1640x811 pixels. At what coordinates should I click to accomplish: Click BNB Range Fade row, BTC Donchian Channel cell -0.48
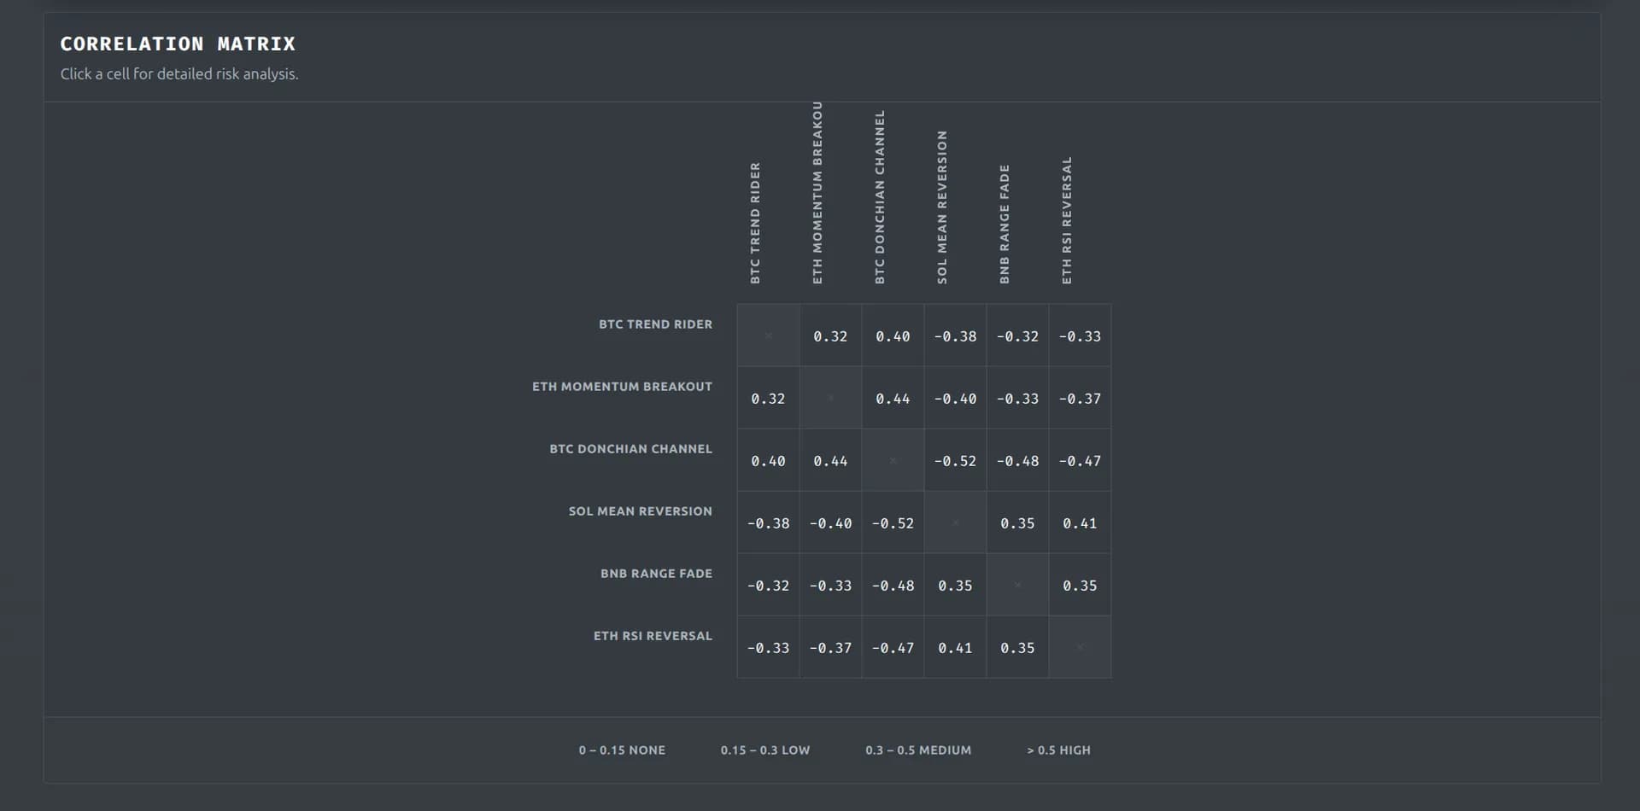click(x=893, y=585)
